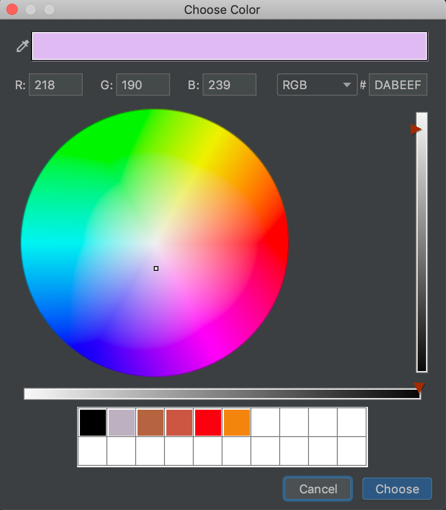
Task: Click the color wheel selection marker
Action: [x=156, y=268]
